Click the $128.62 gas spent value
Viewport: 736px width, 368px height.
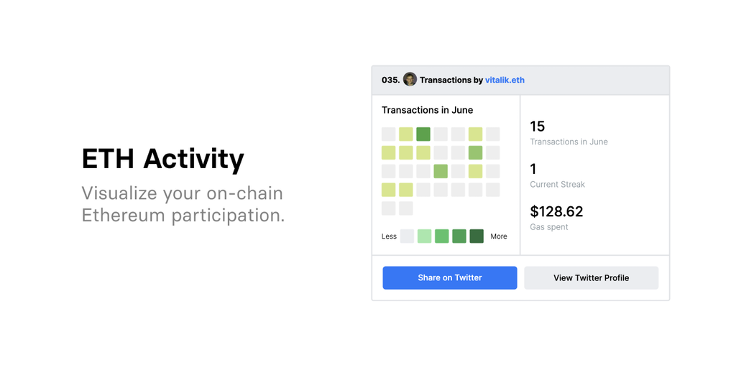click(556, 211)
